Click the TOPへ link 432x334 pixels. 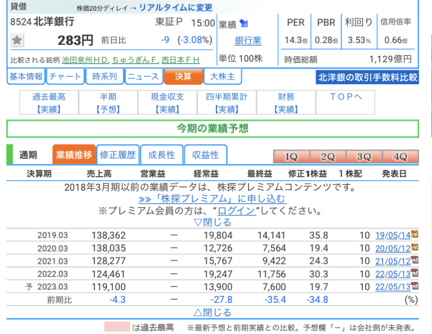346,97
